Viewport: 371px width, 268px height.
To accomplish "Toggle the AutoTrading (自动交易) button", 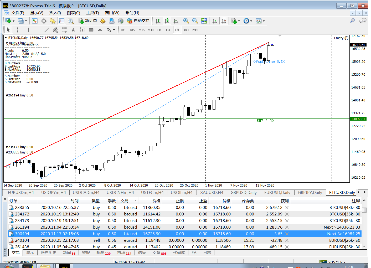I will [x=138, y=21].
